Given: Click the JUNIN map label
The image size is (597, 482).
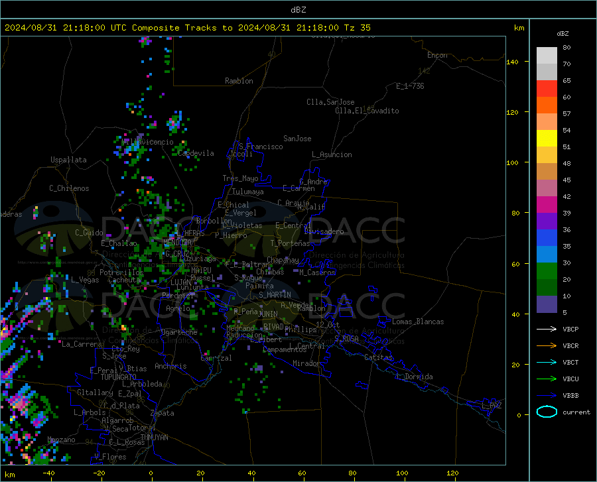Looking at the screenshot, I should 268,314.
